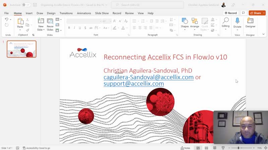The image size is (268, 150).
Task: Open the Transitions tab
Action: (66, 13)
